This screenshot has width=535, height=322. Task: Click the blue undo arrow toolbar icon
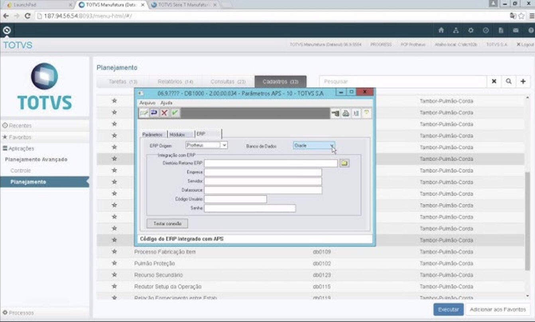coord(154,113)
